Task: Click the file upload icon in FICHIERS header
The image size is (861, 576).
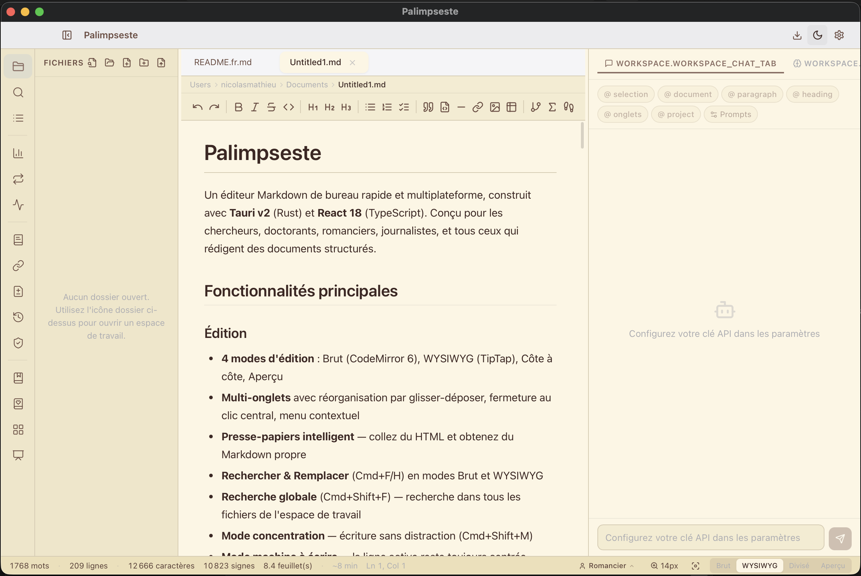Action: [x=161, y=63]
